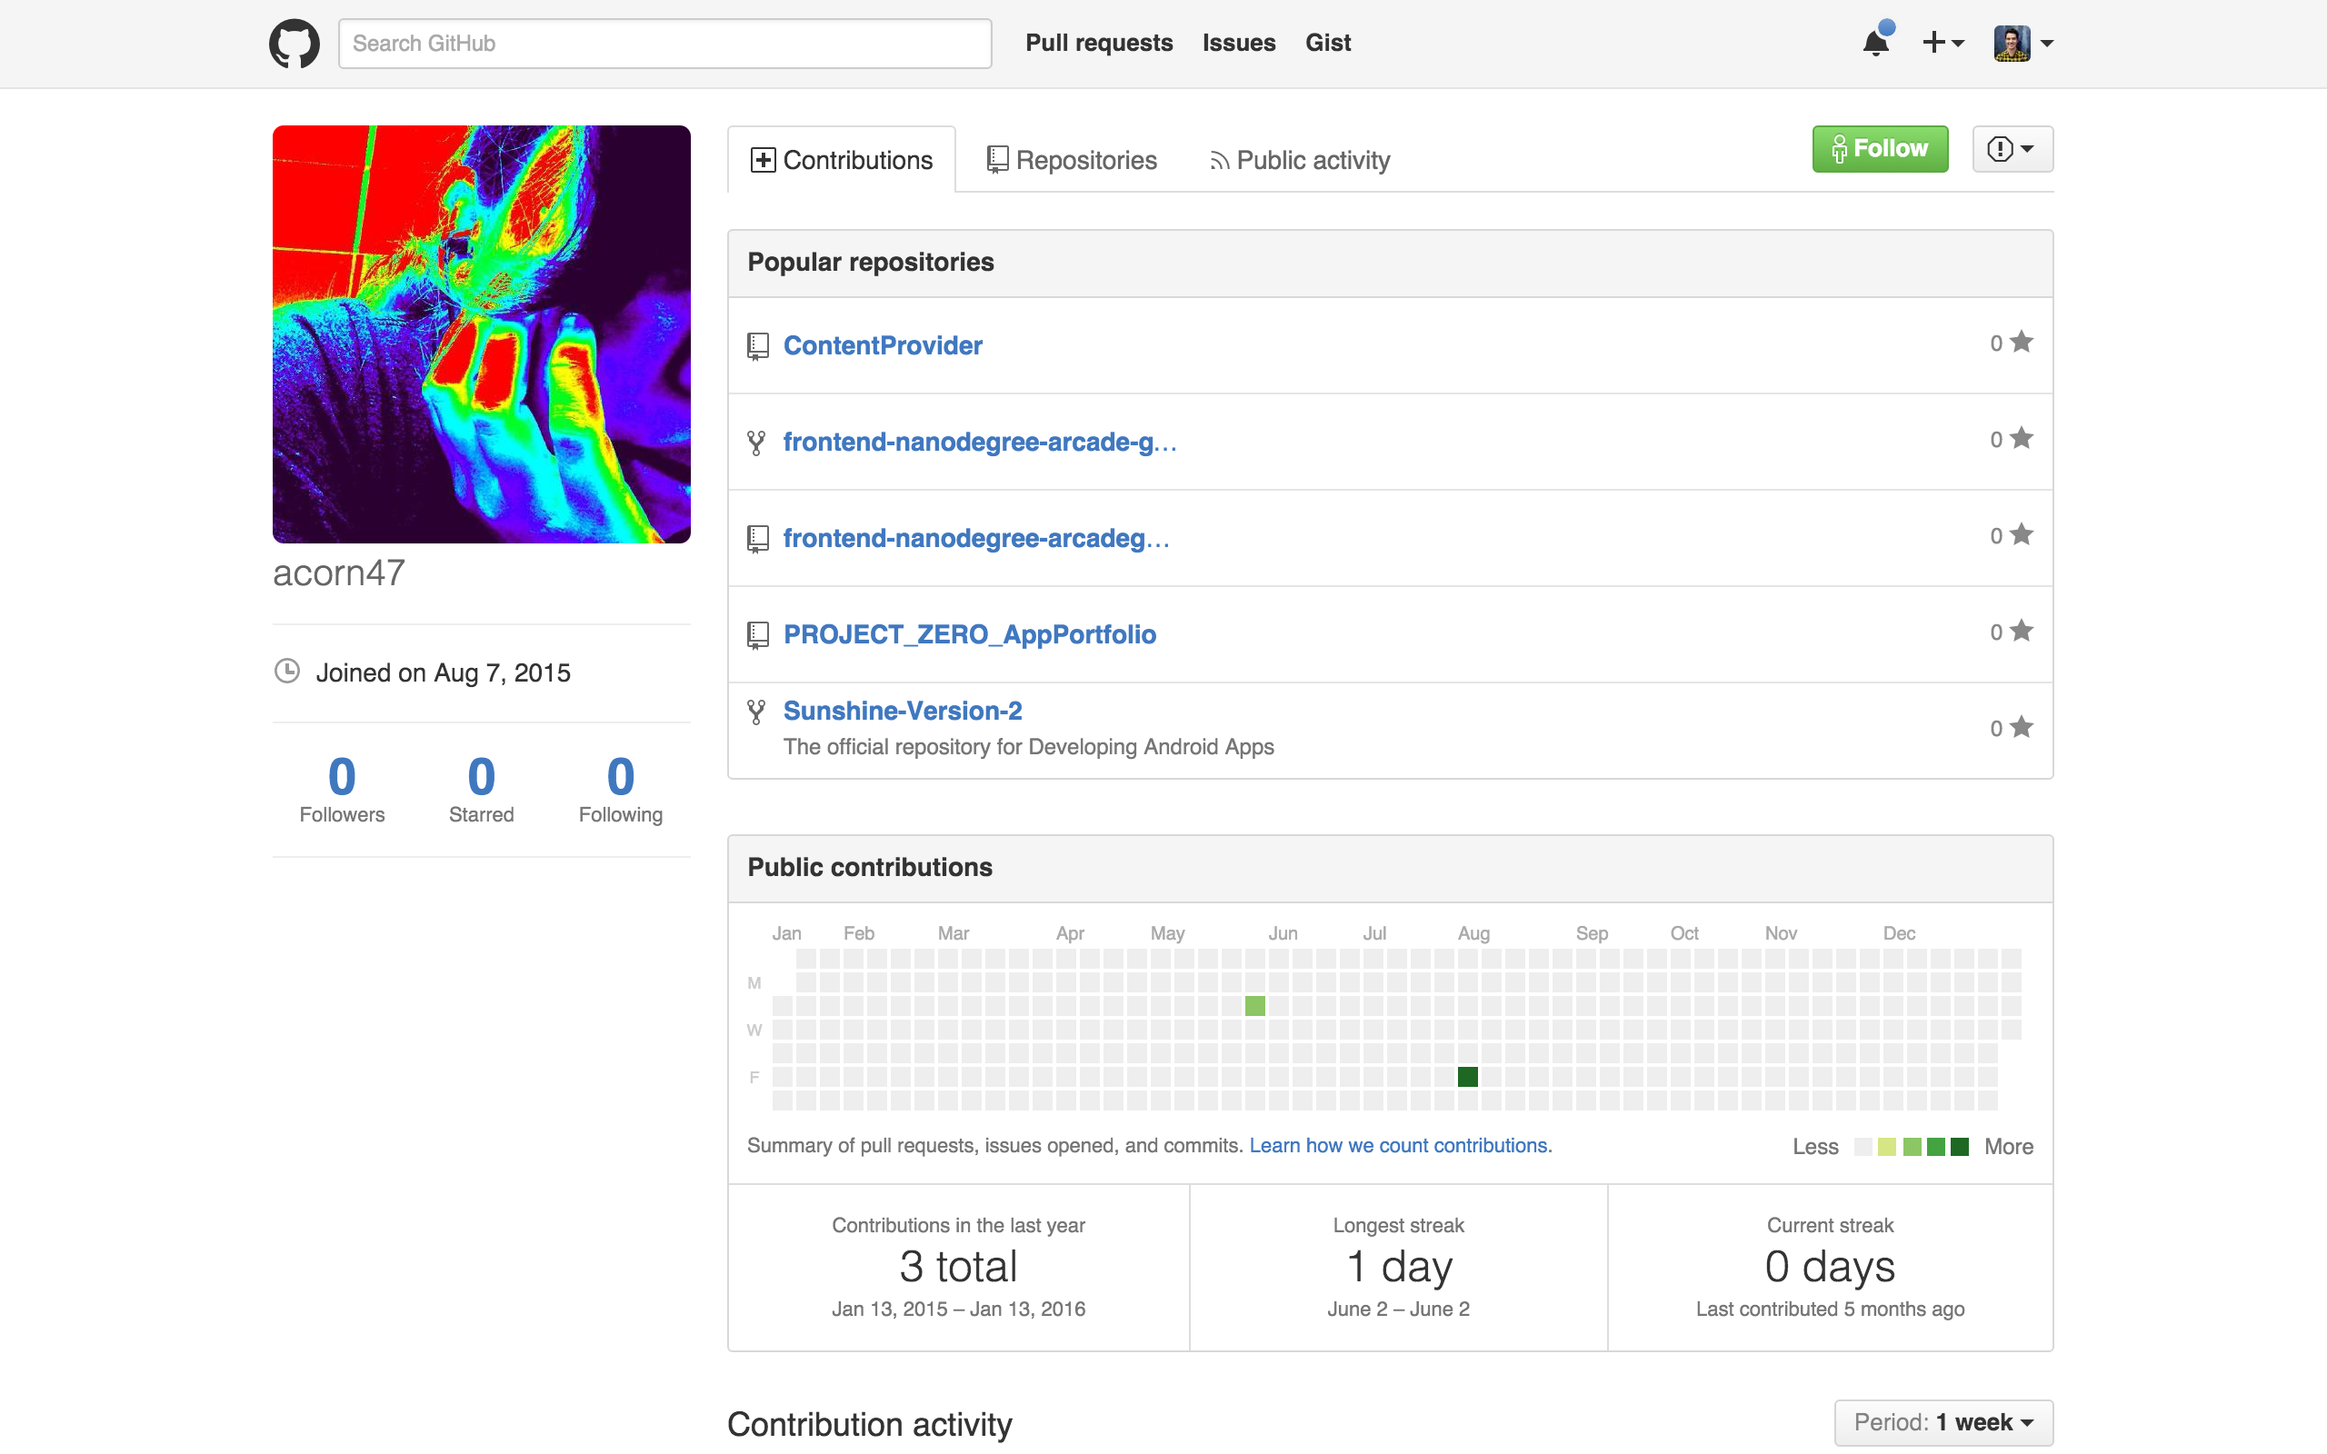The height and width of the screenshot is (1454, 2327).
Task: Expand the plus create-new dropdown
Action: (1942, 44)
